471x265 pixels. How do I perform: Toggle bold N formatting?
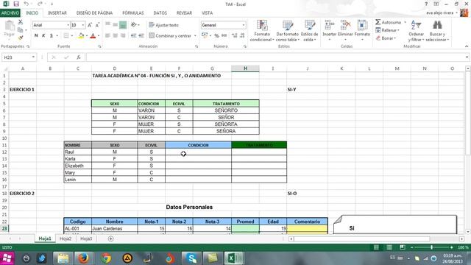(36, 35)
